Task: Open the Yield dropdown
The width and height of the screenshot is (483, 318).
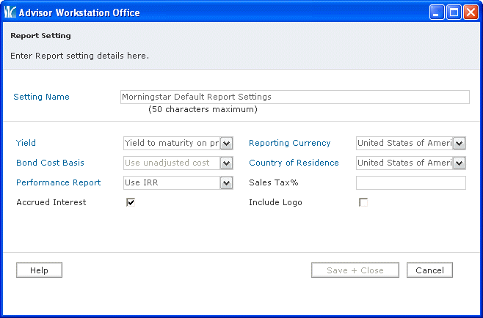Action: pos(226,144)
